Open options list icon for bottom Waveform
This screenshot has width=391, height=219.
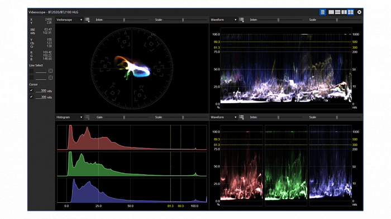[x=241, y=117]
